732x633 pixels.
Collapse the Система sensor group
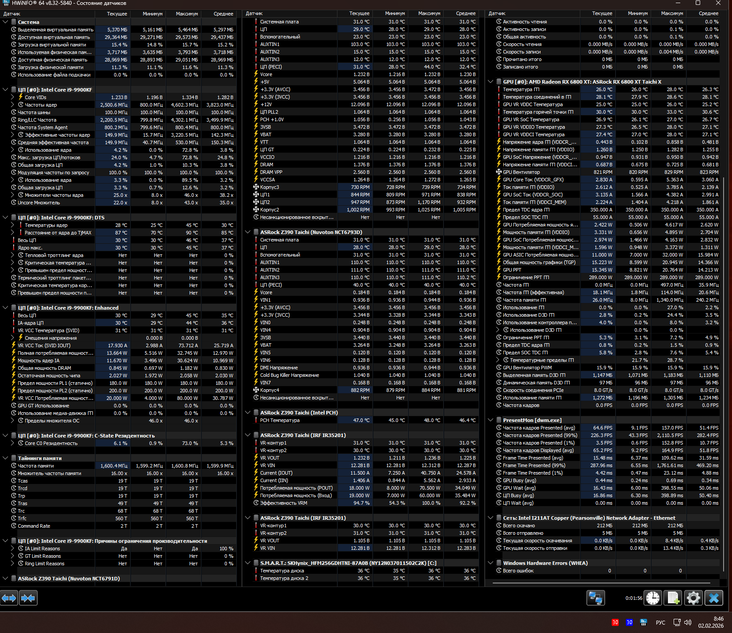click(5, 22)
